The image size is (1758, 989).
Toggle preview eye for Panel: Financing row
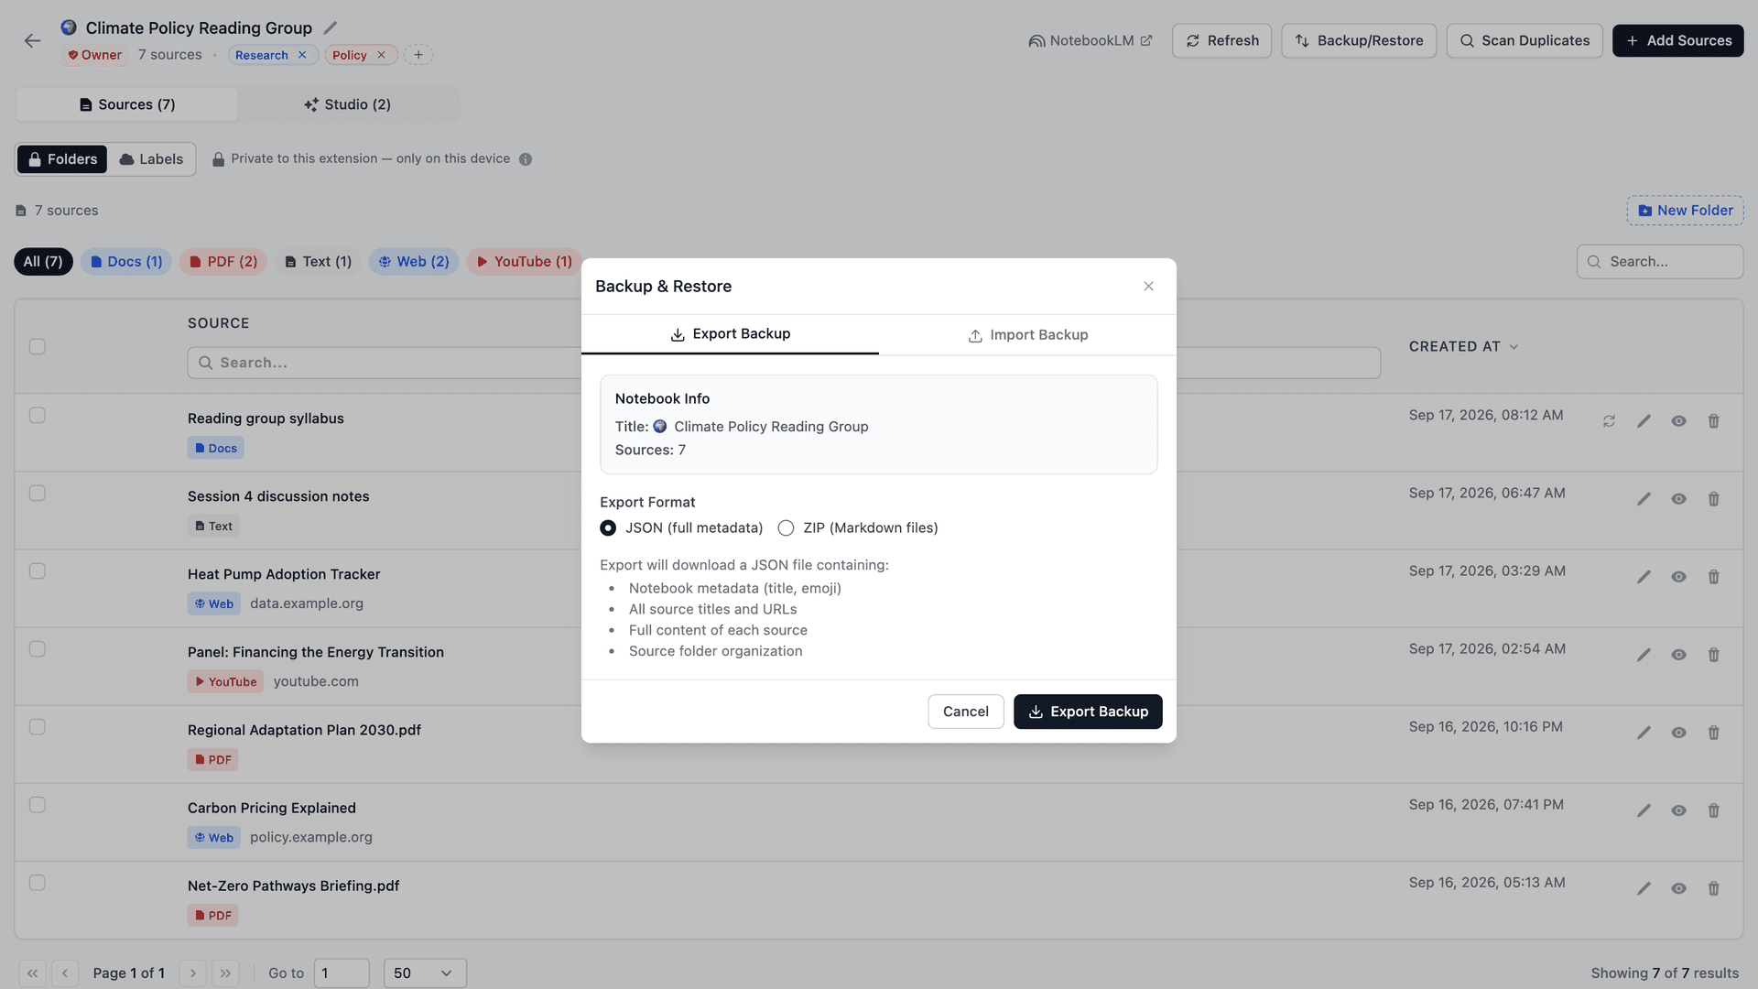[x=1678, y=655]
